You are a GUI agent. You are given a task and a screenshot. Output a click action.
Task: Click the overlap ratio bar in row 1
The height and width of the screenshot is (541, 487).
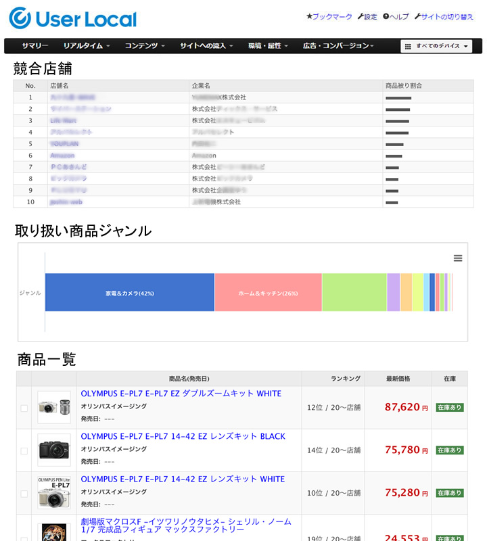coord(398,98)
